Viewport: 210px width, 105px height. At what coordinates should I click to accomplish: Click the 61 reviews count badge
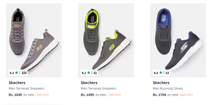95,73
